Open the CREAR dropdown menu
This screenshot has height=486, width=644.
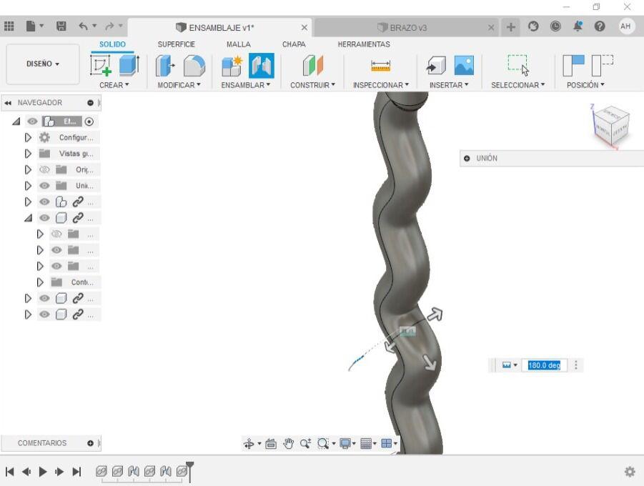click(114, 85)
